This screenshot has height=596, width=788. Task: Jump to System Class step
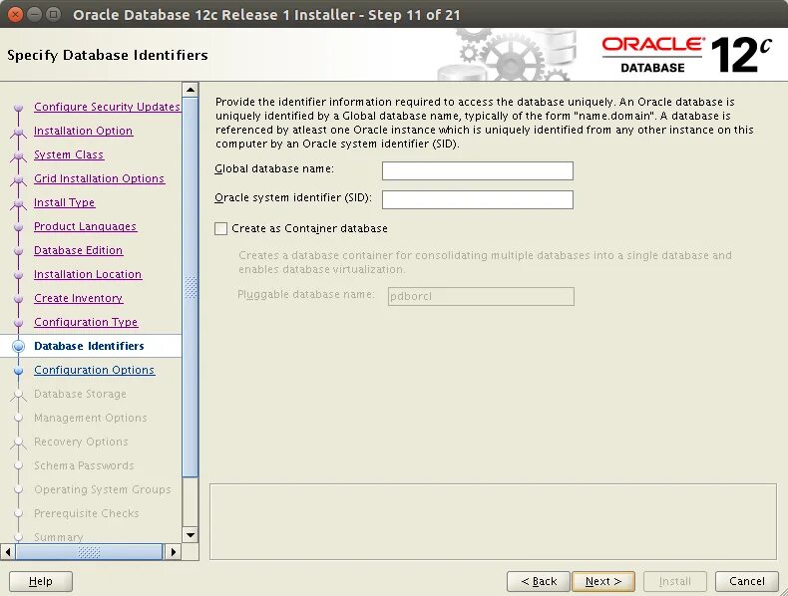tap(69, 154)
